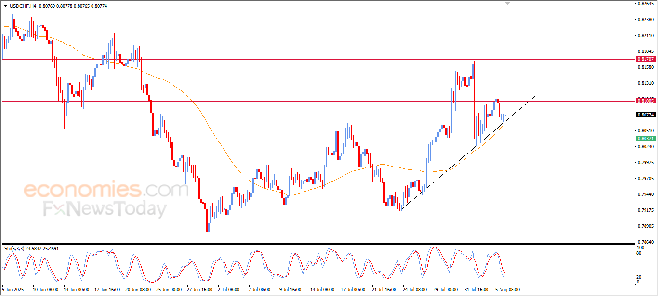Viewport: 658px width, 296px height.
Task: Click the 0.81845 price axis value
Action: (645, 51)
